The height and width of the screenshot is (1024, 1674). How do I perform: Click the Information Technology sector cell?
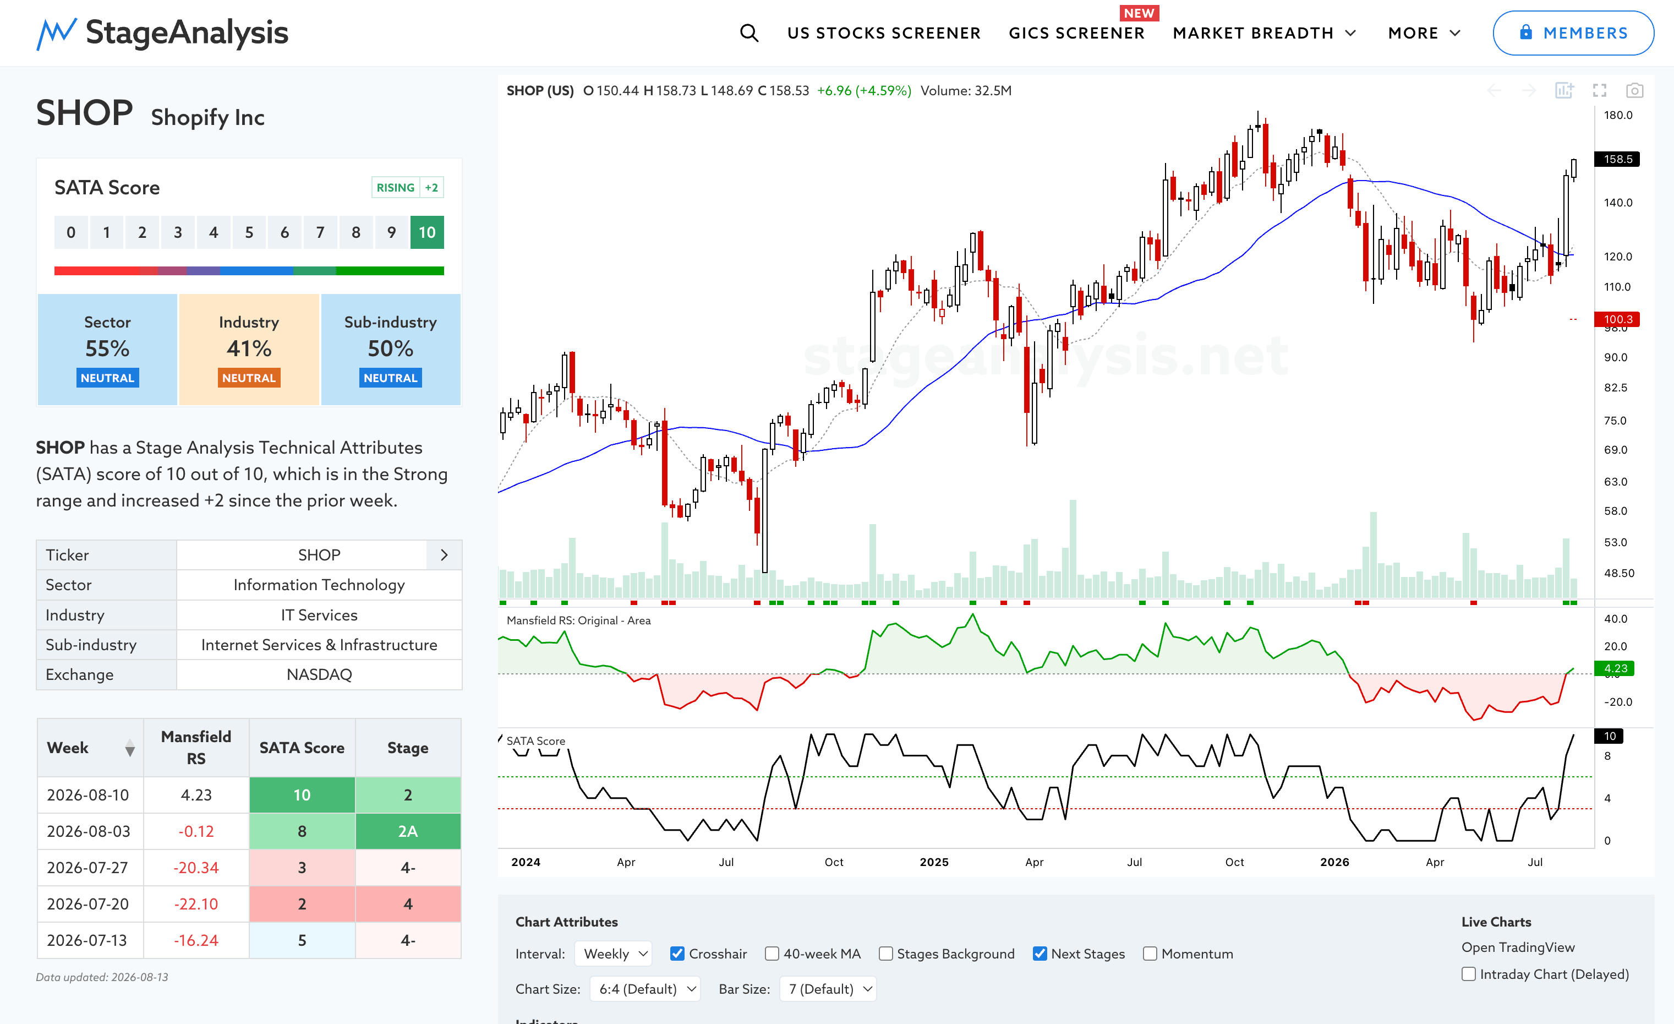coord(319,585)
